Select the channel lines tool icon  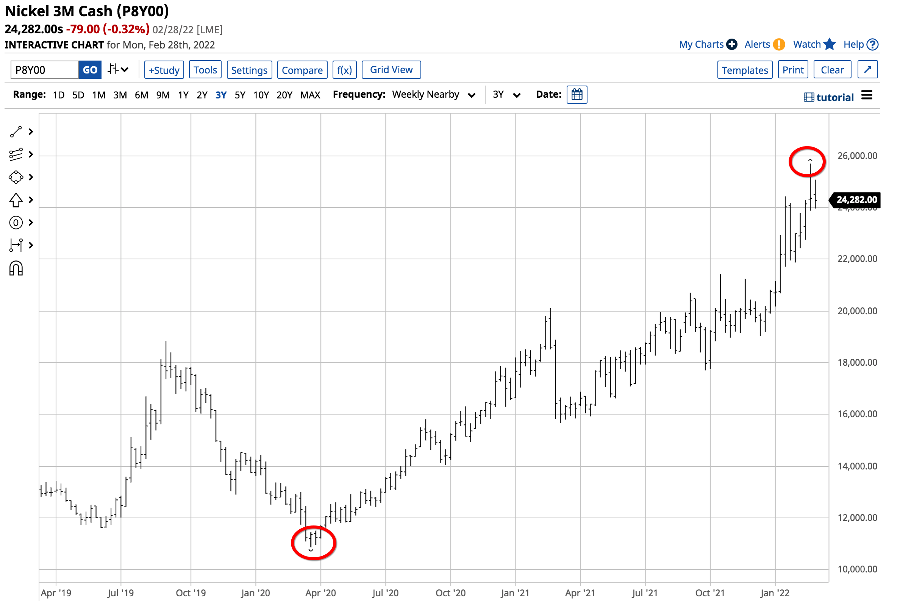[x=16, y=155]
